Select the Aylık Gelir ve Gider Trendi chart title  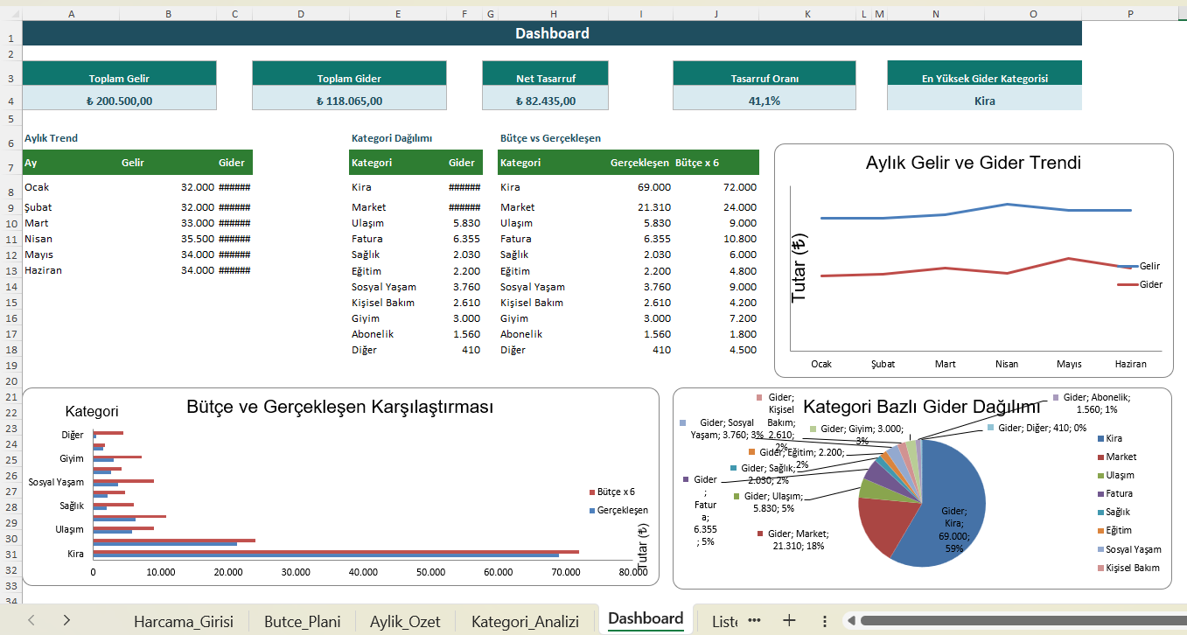point(973,163)
